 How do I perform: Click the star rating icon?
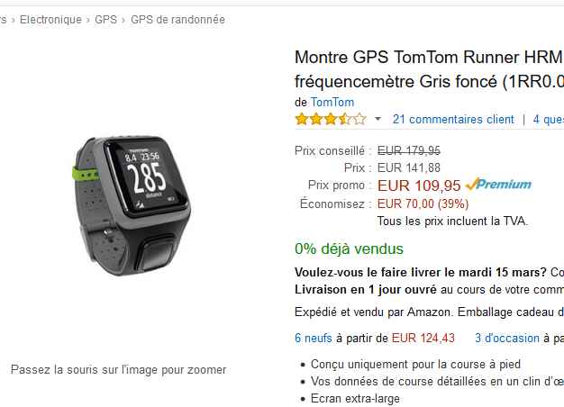pos(330,119)
